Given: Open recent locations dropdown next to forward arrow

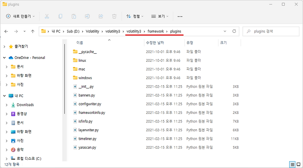Looking at the screenshot, I should (x=24, y=31).
